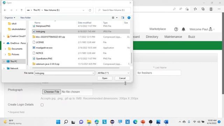This screenshot has width=224, height=126.
Task: Expand the Documents tree node
Action: tap(5, 49)
